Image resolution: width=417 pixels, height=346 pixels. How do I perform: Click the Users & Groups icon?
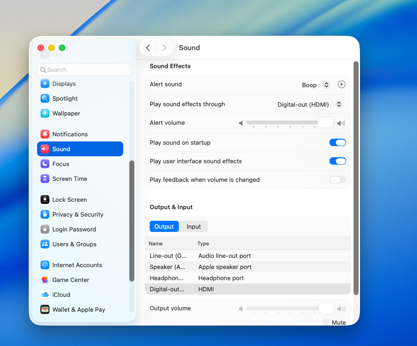pos(45,244)
